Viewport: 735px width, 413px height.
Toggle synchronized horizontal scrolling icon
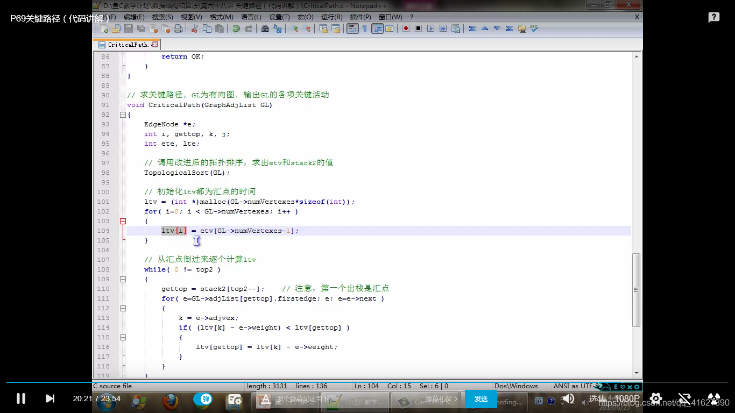[336, 29]
